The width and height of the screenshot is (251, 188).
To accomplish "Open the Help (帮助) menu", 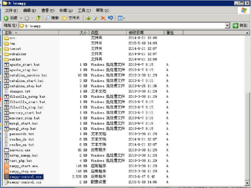I will click(x=102, y=11).
